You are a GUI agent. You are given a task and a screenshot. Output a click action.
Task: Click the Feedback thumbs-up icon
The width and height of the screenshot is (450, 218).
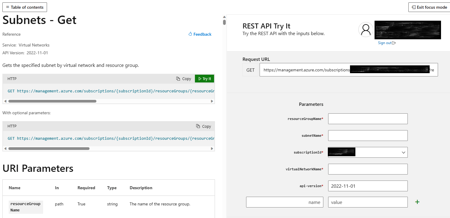point(190,34)
